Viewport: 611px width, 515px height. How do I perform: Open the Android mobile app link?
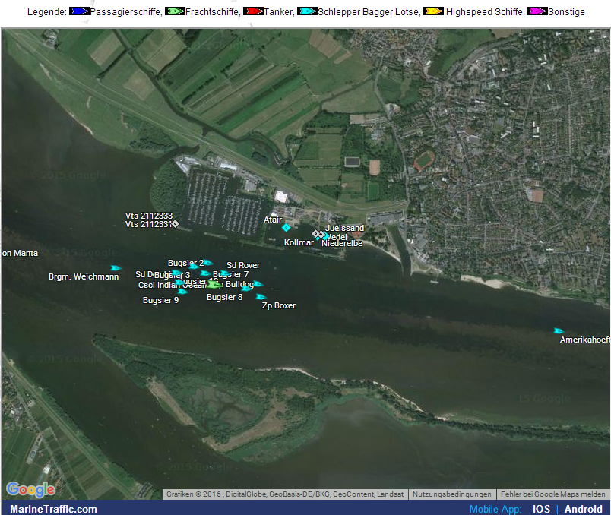(583, 509)
